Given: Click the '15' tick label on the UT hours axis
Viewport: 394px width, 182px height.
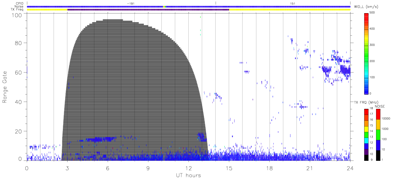Looking at the screenshot, I should coord(229,168).
